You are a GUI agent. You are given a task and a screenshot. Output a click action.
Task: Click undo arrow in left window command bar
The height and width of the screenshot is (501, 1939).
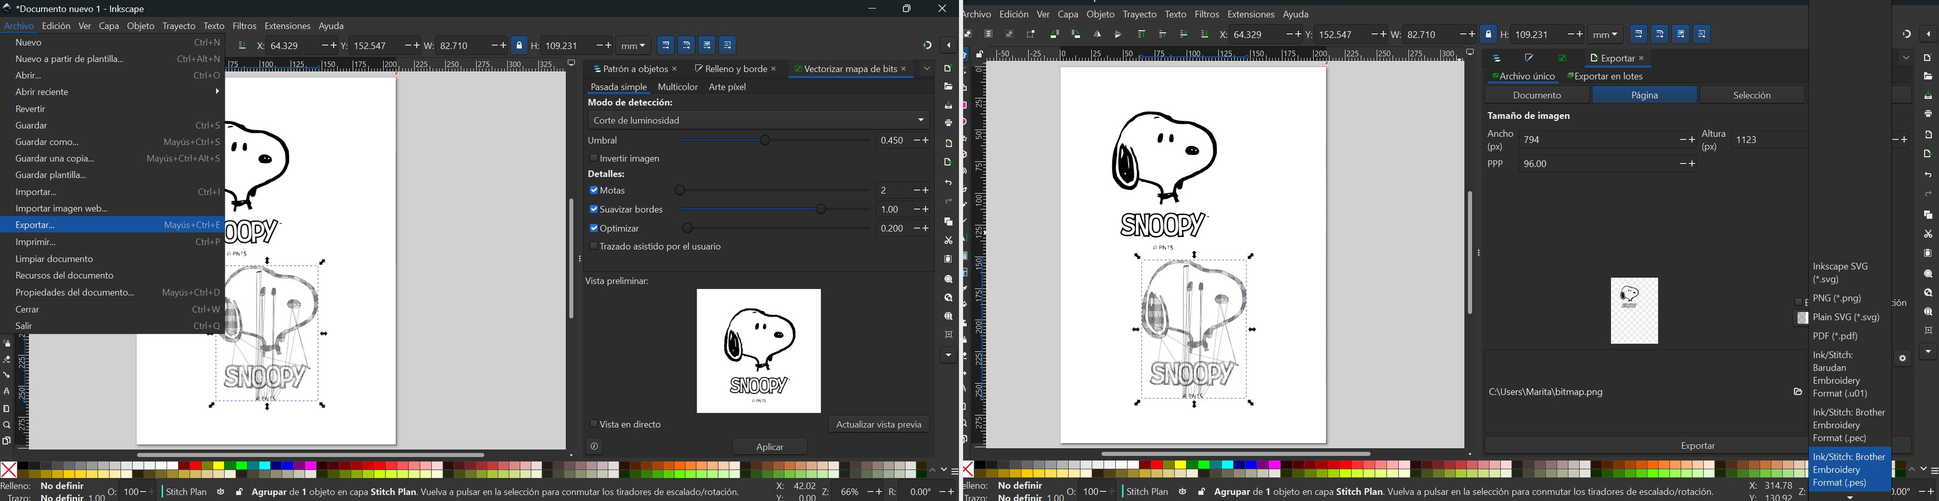pos(948,183)
